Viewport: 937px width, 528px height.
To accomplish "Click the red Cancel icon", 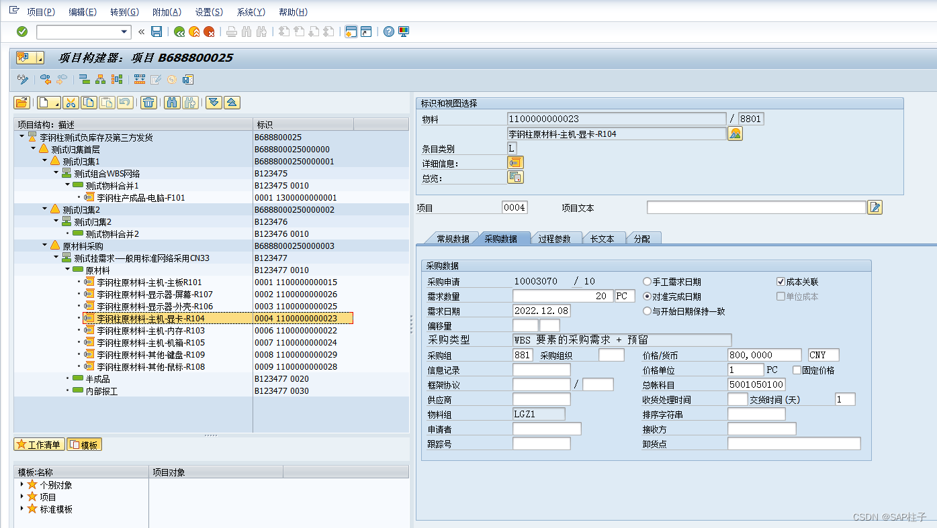I will point(209,32).
